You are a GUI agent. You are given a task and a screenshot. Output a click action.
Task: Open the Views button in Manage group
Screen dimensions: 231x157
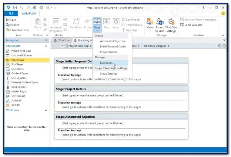click(150, 25)
